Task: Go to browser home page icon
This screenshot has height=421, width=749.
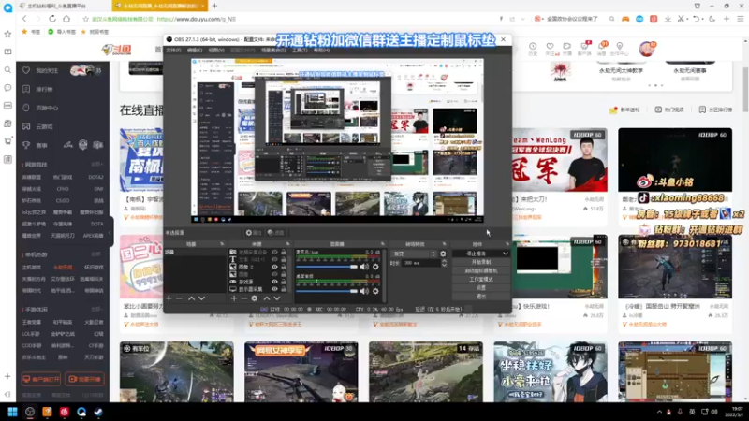Action: coord(66,19)
